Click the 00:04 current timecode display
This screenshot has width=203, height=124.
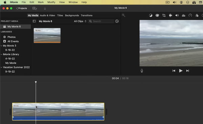tap(115, 79)
